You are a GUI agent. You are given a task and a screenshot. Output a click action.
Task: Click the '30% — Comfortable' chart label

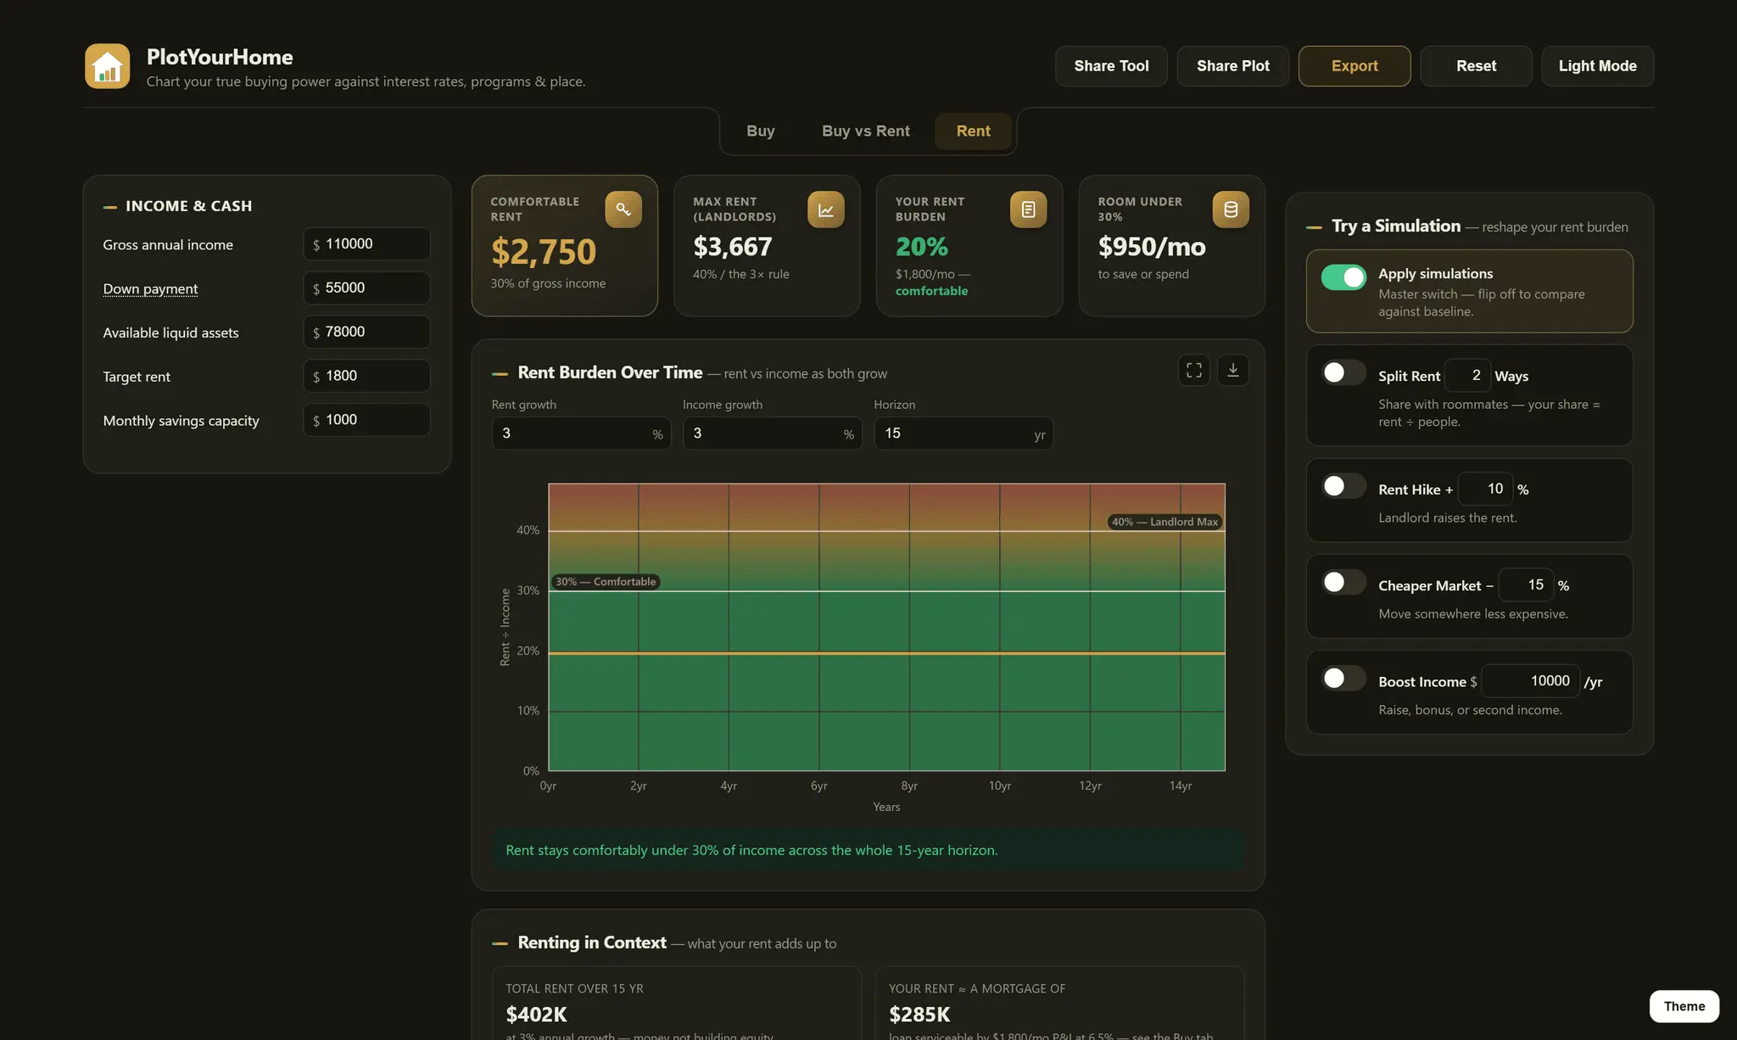click(606, 581)
